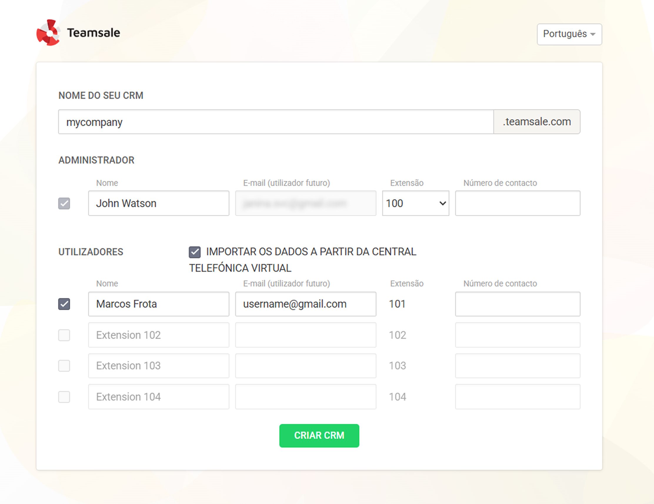This screenshot has height=504, width=654.
Task: Enable the Extension 102 user checkbox
Action: click(x=64, y=335)
